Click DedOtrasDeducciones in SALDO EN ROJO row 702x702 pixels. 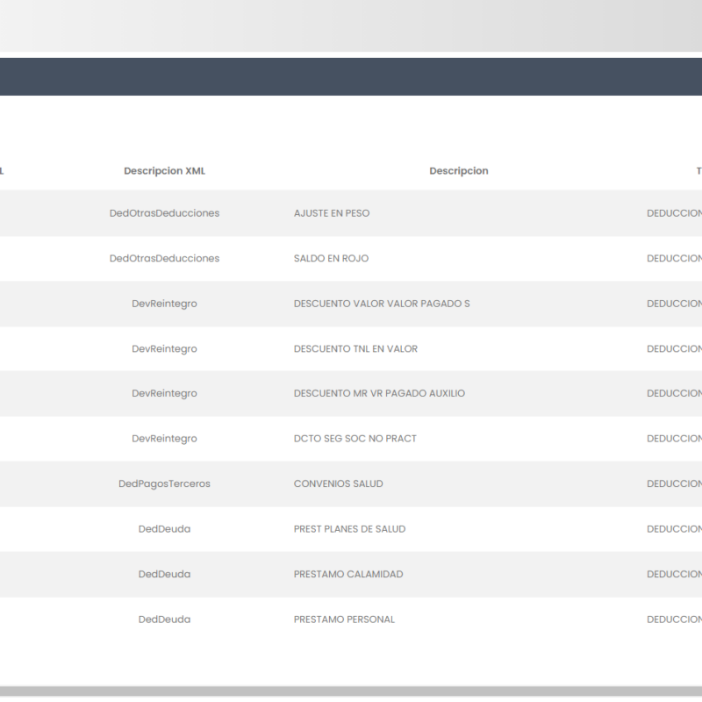[164, 259]
